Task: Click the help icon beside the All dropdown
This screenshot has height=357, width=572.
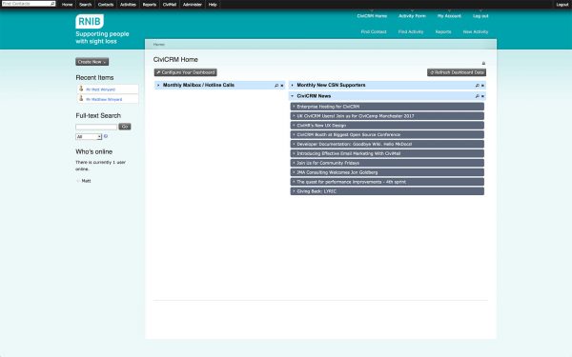Action: click(106, 136)
